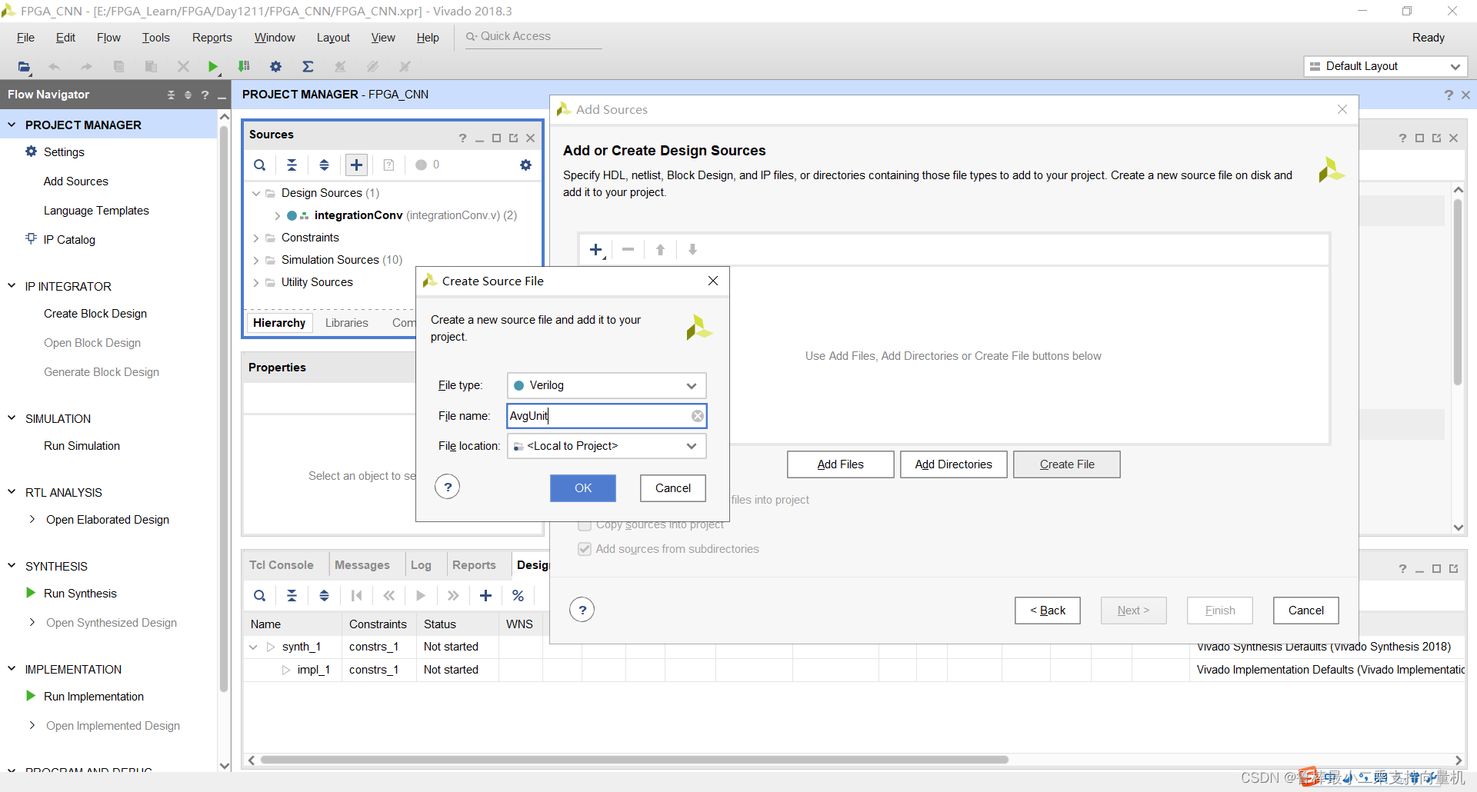
Task: Open Settings in Flow Navigator
Action: (64, 152)
